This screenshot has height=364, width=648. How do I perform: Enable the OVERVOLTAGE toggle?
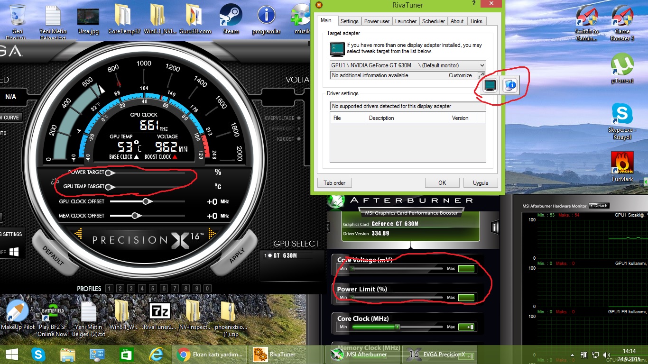coord(301,118)
